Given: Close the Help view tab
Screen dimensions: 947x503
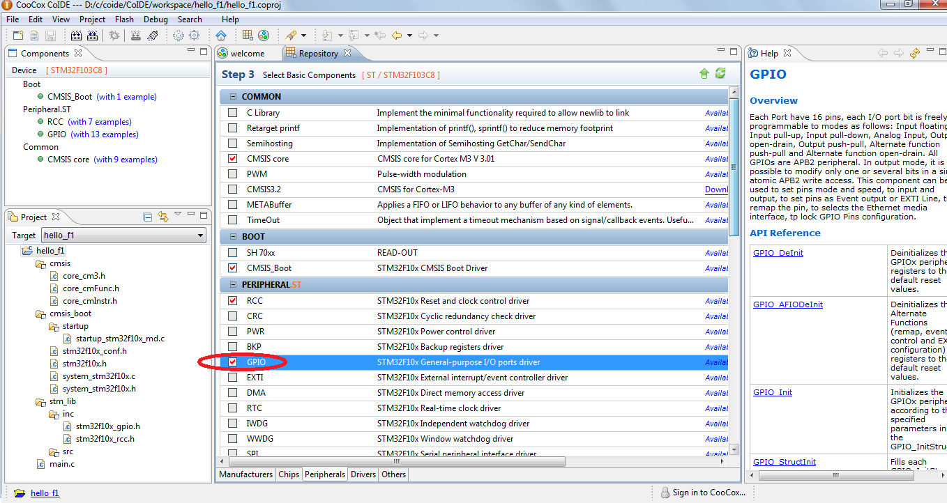Looking at the screenshot, I should [787, 53].
